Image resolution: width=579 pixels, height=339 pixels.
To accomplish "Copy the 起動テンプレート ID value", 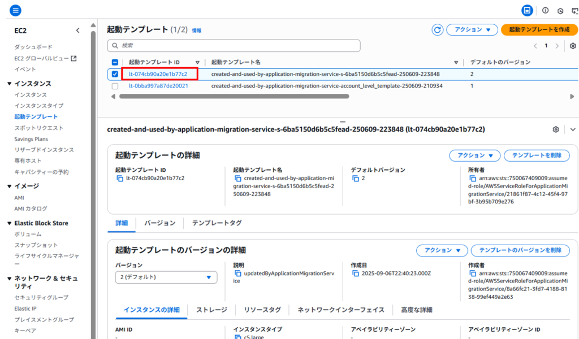I will (x=120, y=179).
